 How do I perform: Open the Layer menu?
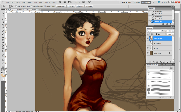(x=24, y=2)
